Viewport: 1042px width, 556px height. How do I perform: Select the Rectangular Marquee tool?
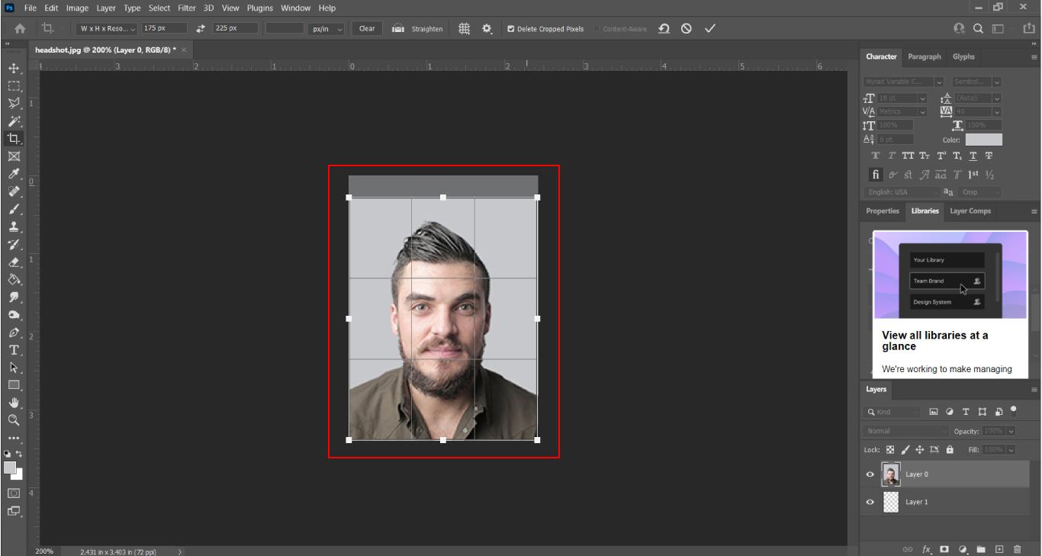pos(14,85)
